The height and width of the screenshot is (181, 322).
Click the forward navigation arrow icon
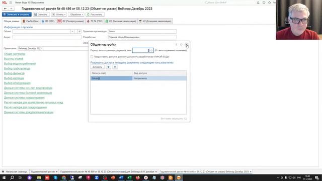(x=11, y=9)
